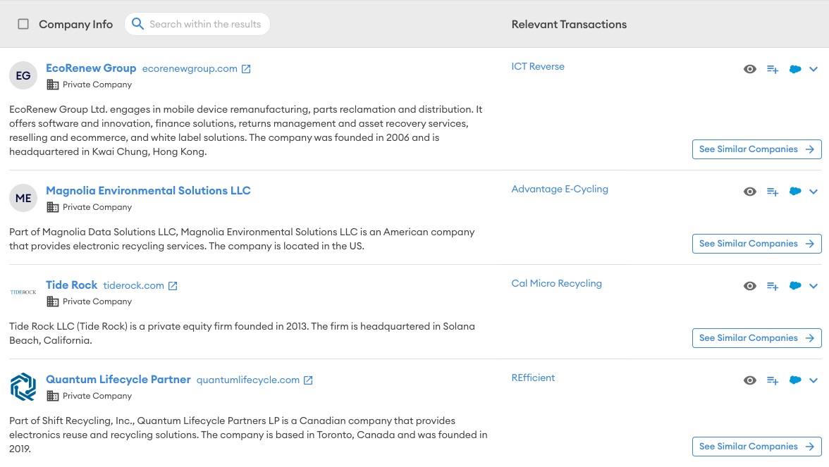Expand the EcoRenew Group row chevron
The height and width of the screenshot is (467, 829).
[x=813, y=69]
